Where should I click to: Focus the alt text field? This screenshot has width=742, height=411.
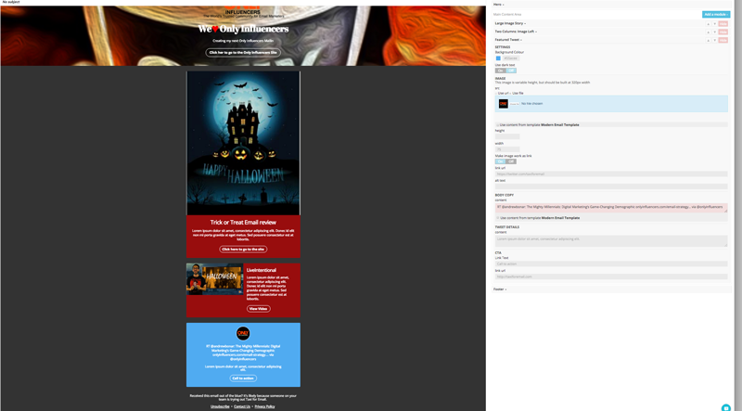pyautogui.click(x=611, y=186)
